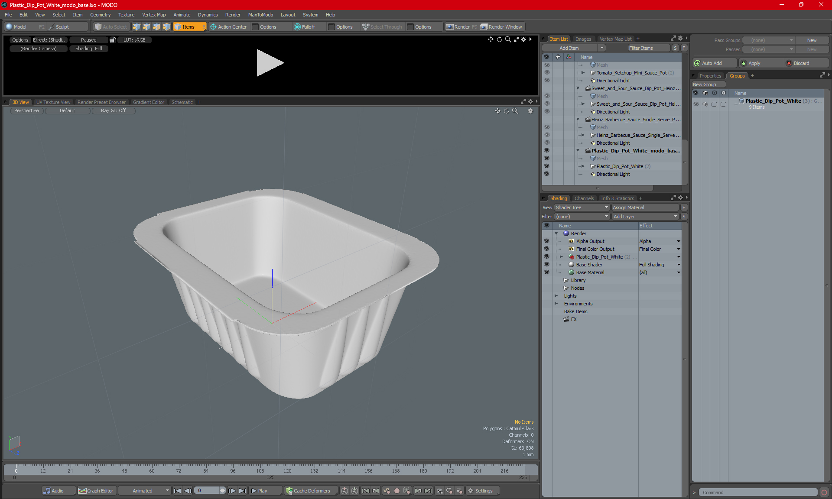Toggle Plastic_Dip_Pot_White material visibility in Shader Tree
This screenshot has width=832, height=499.
[x=546, y=256]
